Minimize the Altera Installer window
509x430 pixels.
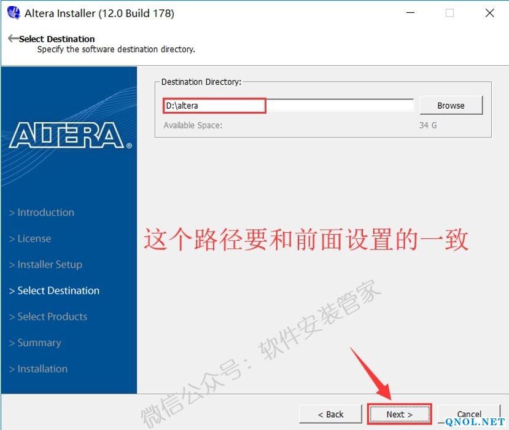410,13
